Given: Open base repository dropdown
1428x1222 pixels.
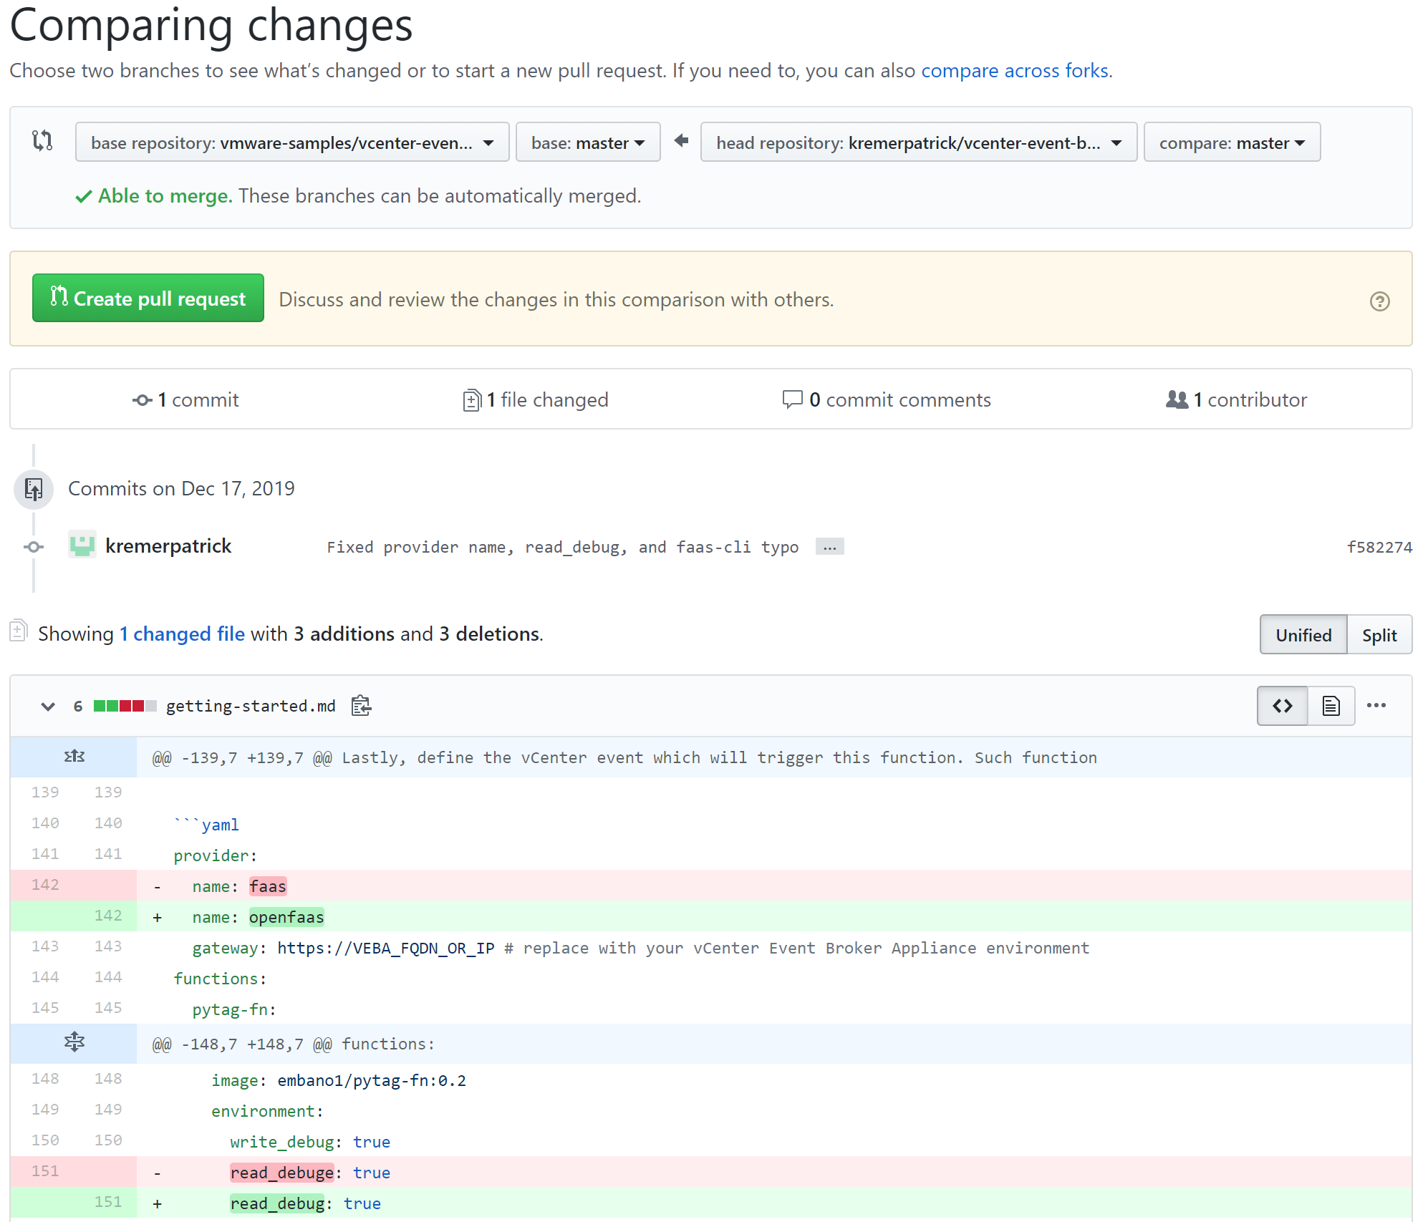Looking at the screenshot, I should pyautogui.click(x=291, y=142).
